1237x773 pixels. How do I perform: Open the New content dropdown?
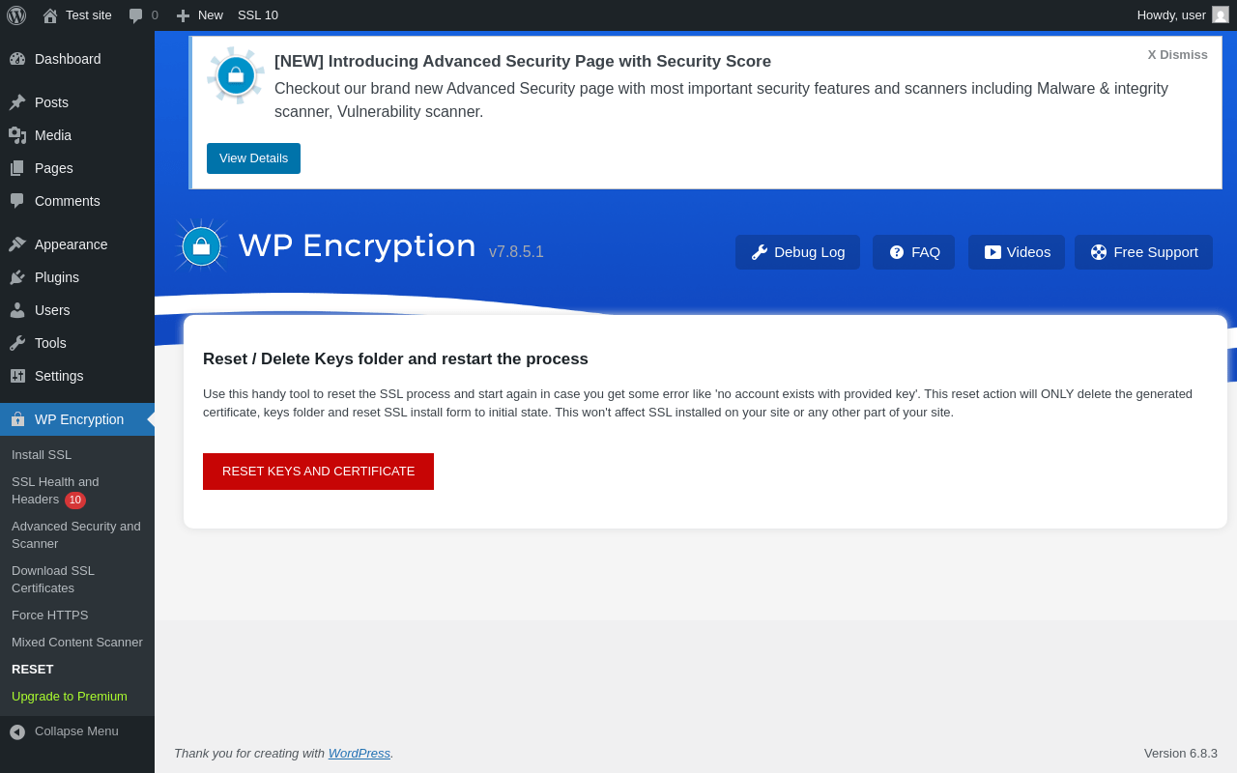pyautogui.click(x=200, y=15)
